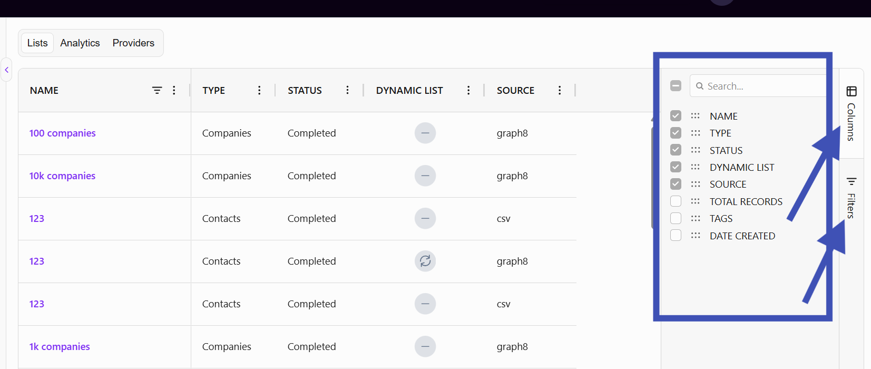
Task: Switch to the Providers tab
Action: (x=133, y=43)
